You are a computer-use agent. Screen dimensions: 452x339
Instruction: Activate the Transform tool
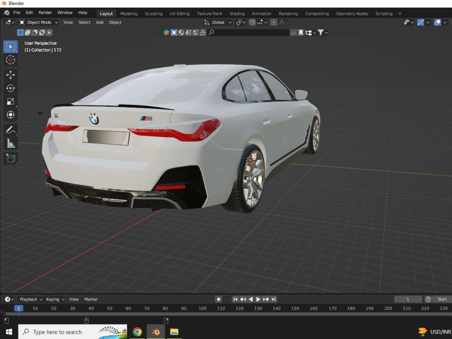point(10,115)
